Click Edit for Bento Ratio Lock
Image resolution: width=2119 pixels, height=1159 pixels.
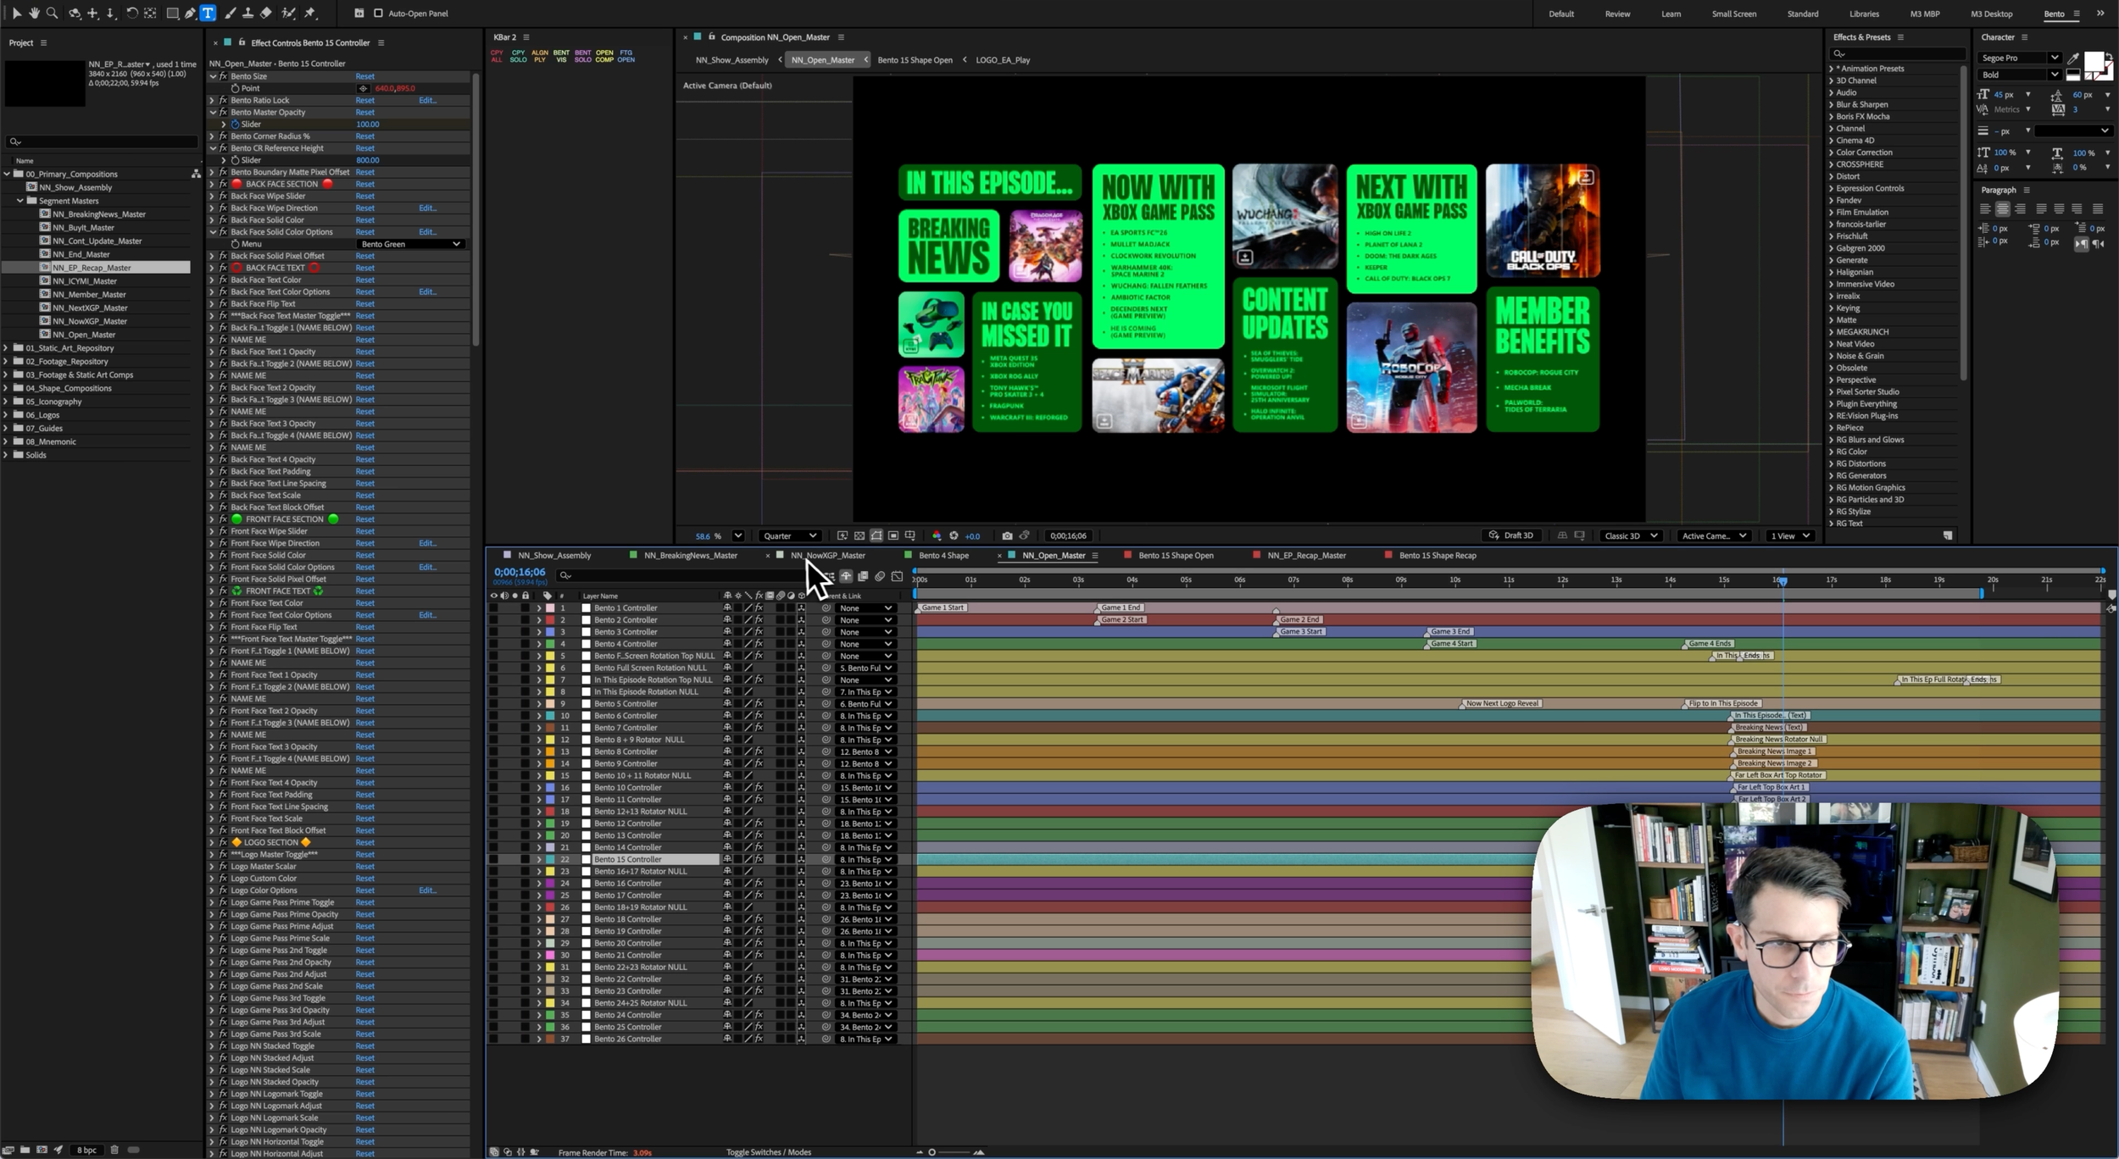click(426, 100)
